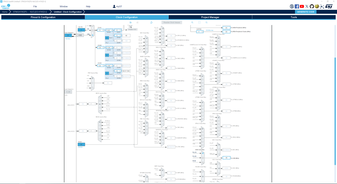Click the star network icon in header
The width and height of the screenshot is (337, 184).
pos(322,6)
